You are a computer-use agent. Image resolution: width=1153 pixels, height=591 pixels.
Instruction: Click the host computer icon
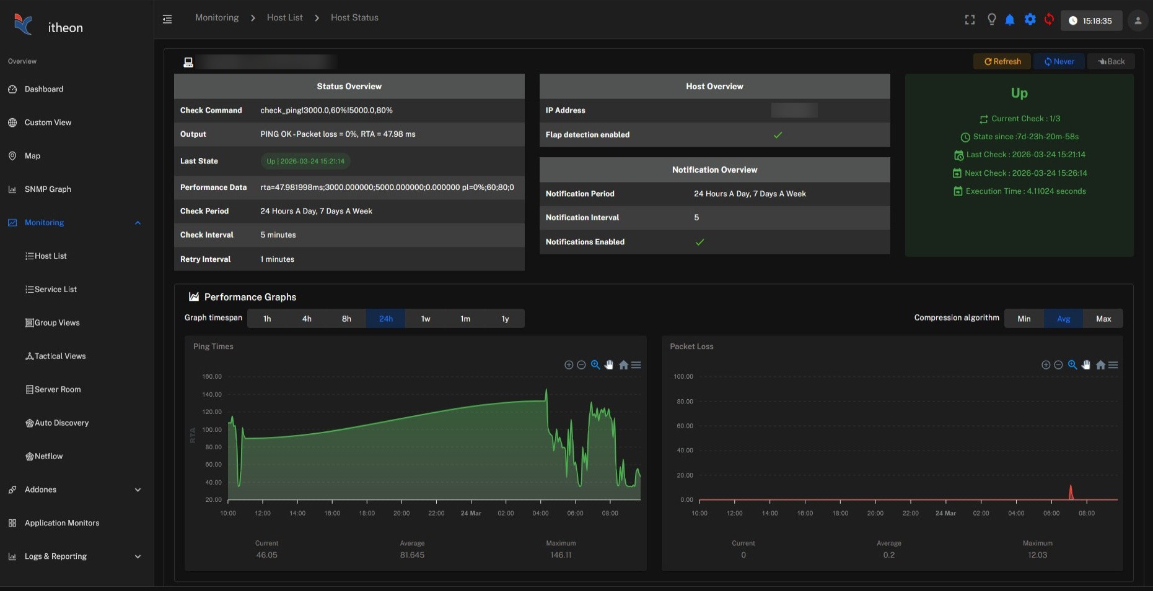pos(188,62)
